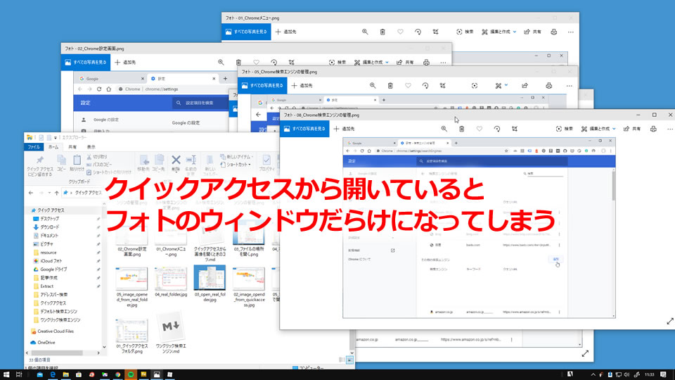The image size is (675, 380).
Task: Open 新しいアイテム dropdown in Explorer ribbon
Action: pyautogui.click(x=236, y=157)
